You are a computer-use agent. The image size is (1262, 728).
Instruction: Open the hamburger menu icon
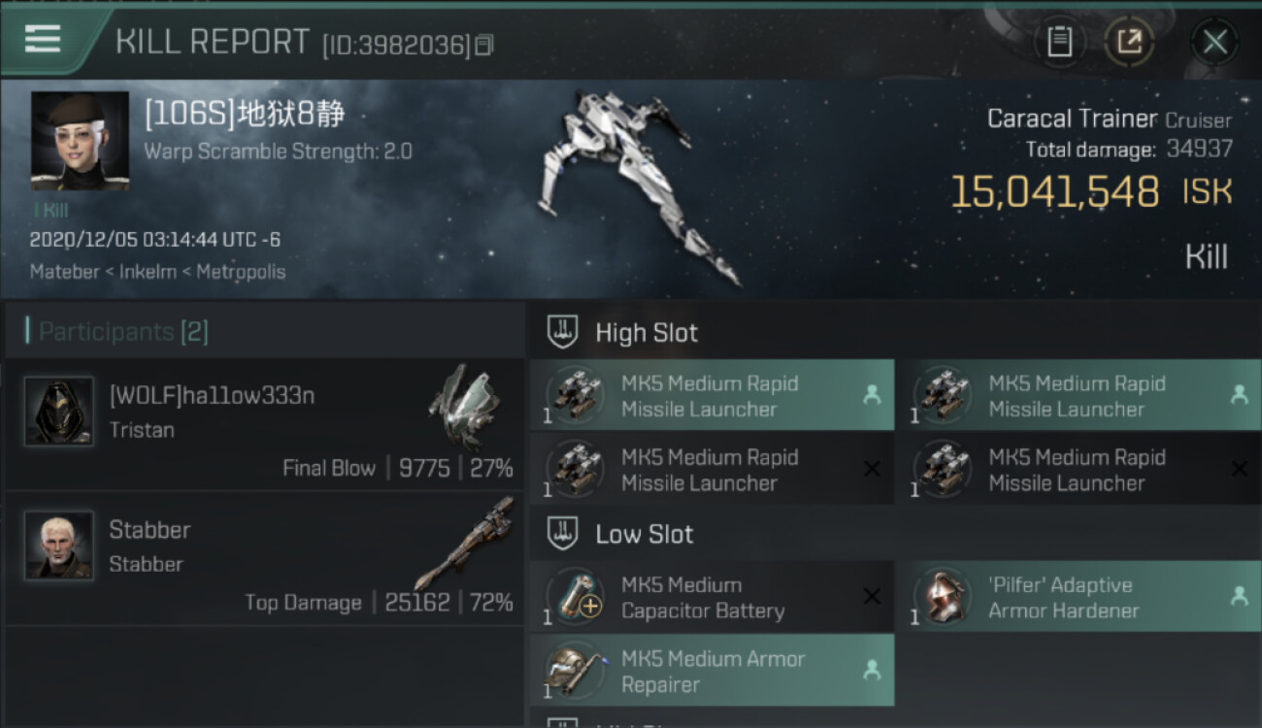[x=43, y=39]
